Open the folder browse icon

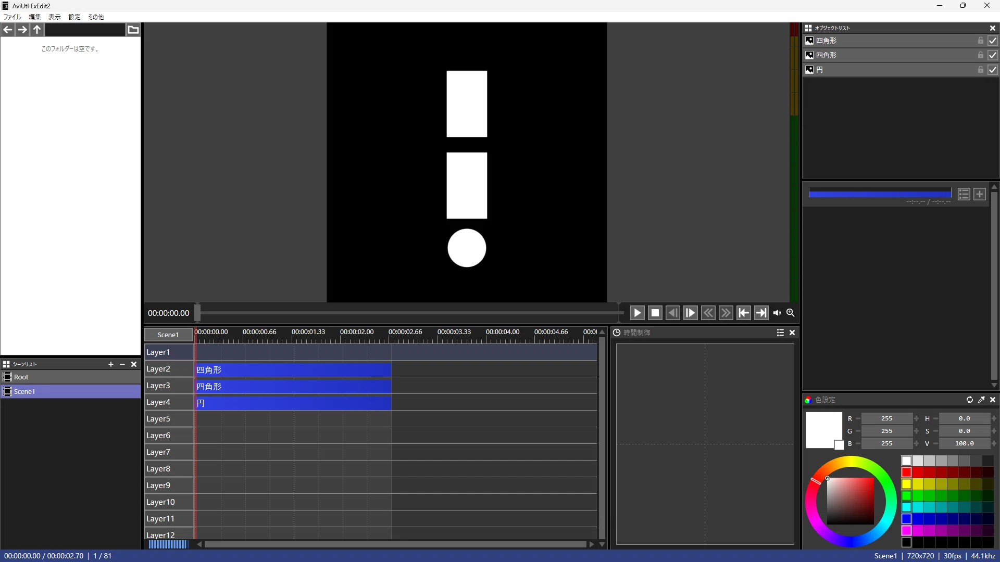(x=133, y=30)
